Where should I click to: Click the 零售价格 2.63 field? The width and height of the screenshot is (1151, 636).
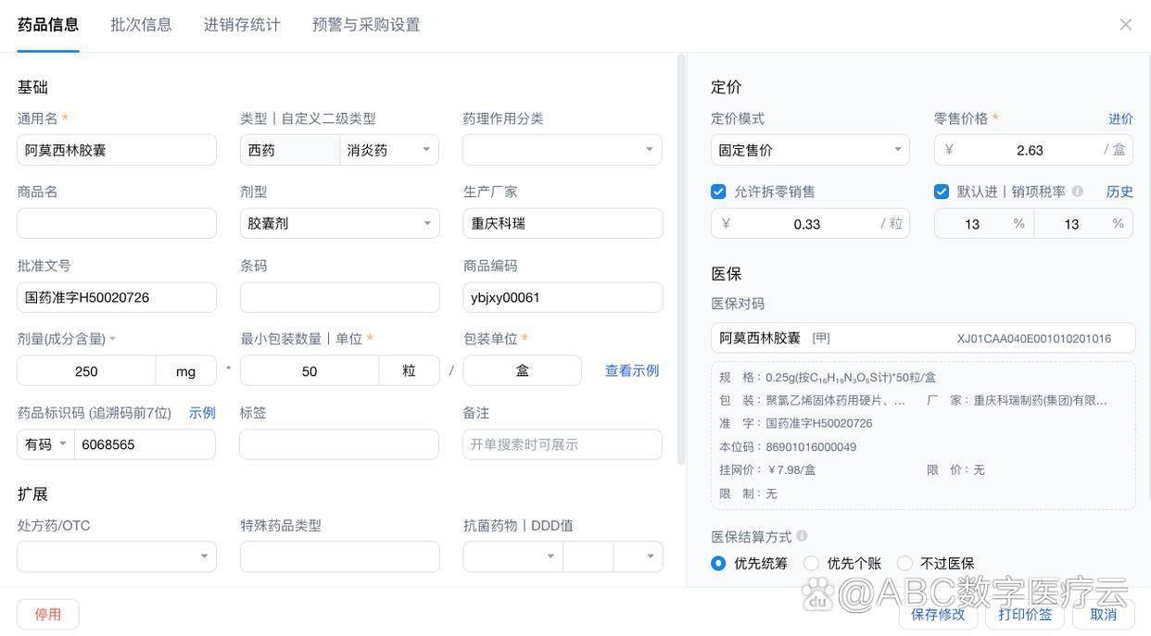1033,150
